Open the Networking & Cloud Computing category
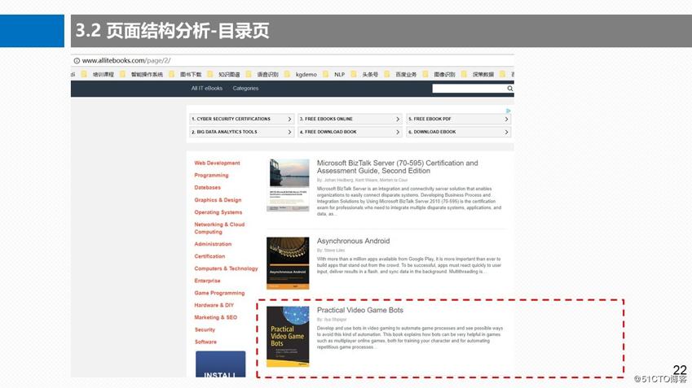The image size is (692, 388). [219, 228]
